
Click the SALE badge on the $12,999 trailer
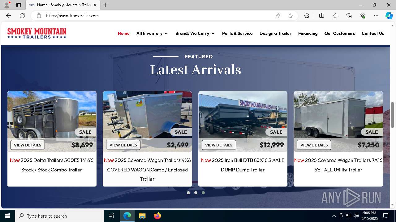point(276,132)
